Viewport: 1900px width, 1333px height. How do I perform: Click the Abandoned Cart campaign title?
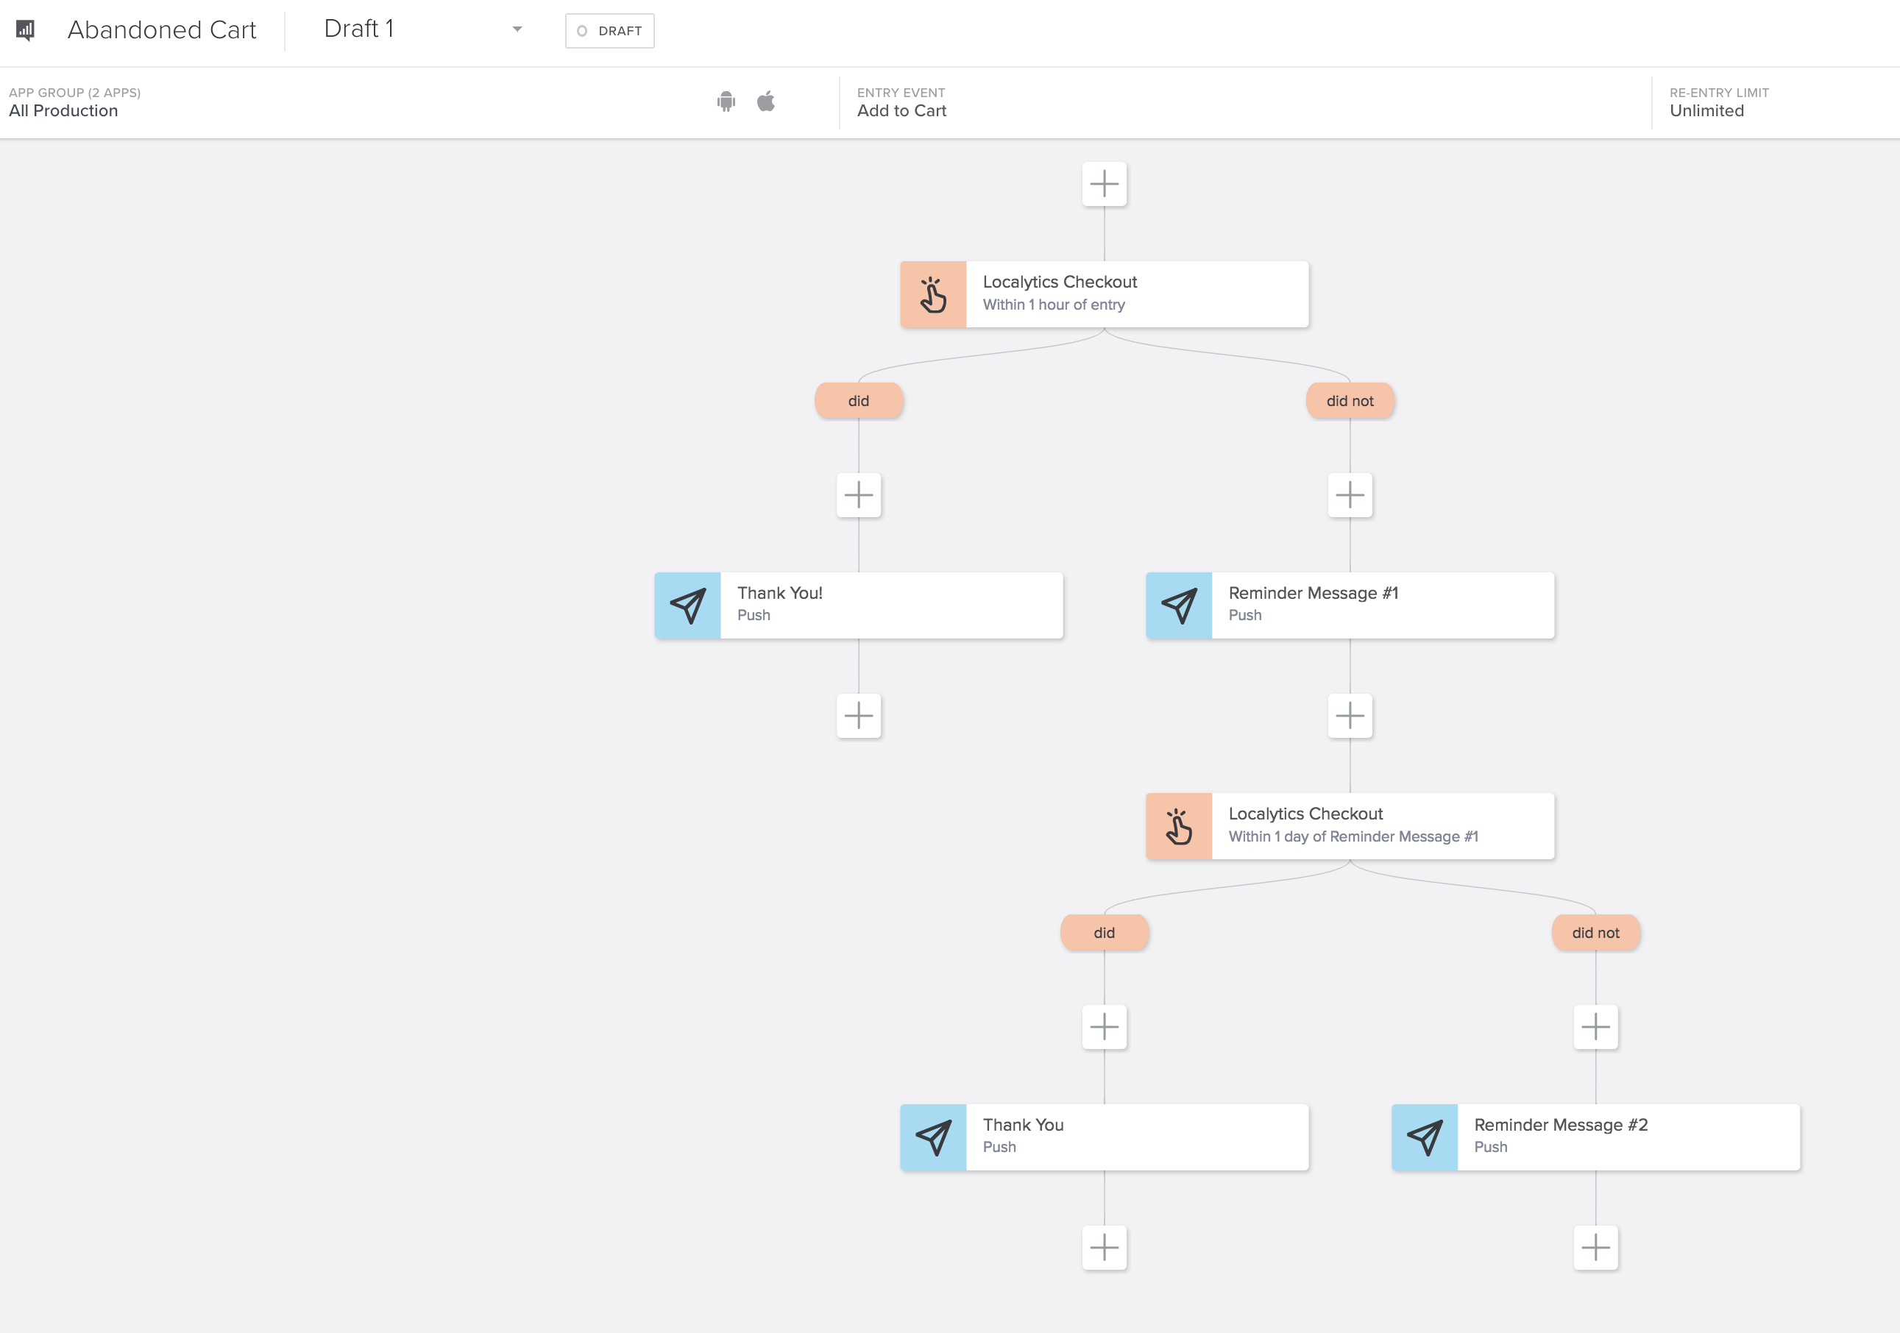point(161,29)
